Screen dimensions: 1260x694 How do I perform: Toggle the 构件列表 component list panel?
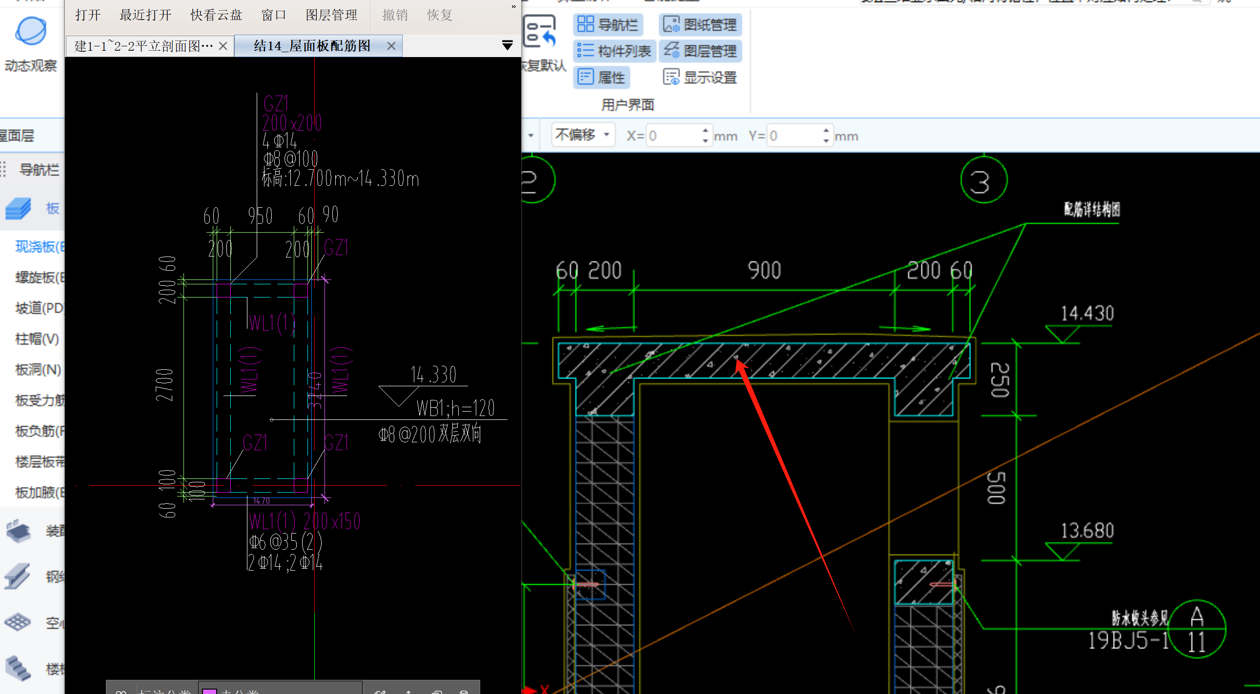(x=614, y=51)
